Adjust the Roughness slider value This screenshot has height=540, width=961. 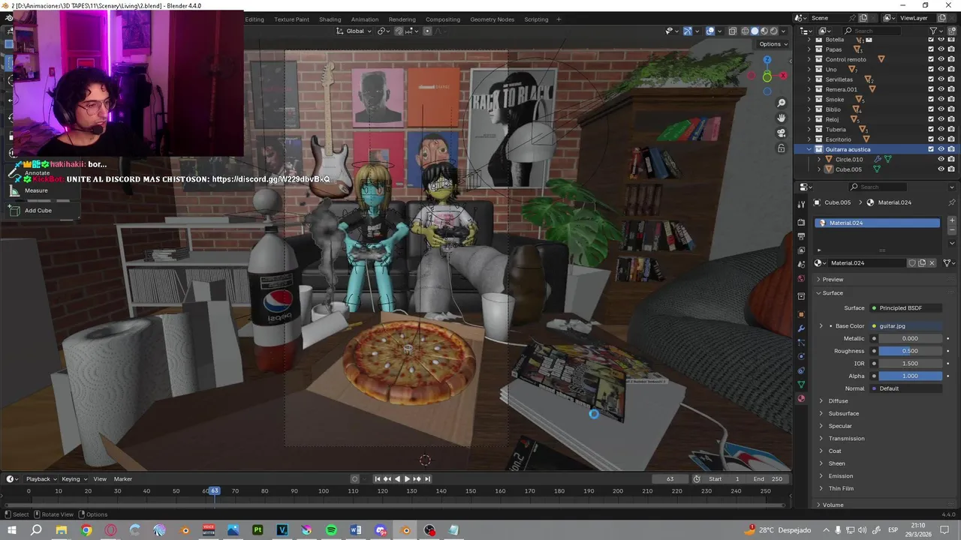pos(911,351)
